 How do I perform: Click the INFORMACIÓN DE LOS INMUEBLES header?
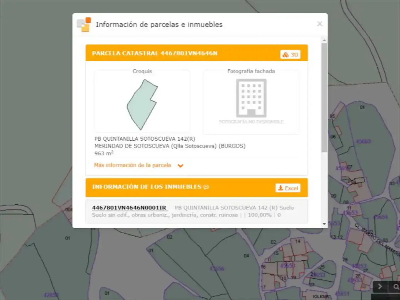(x=147, y=187)
